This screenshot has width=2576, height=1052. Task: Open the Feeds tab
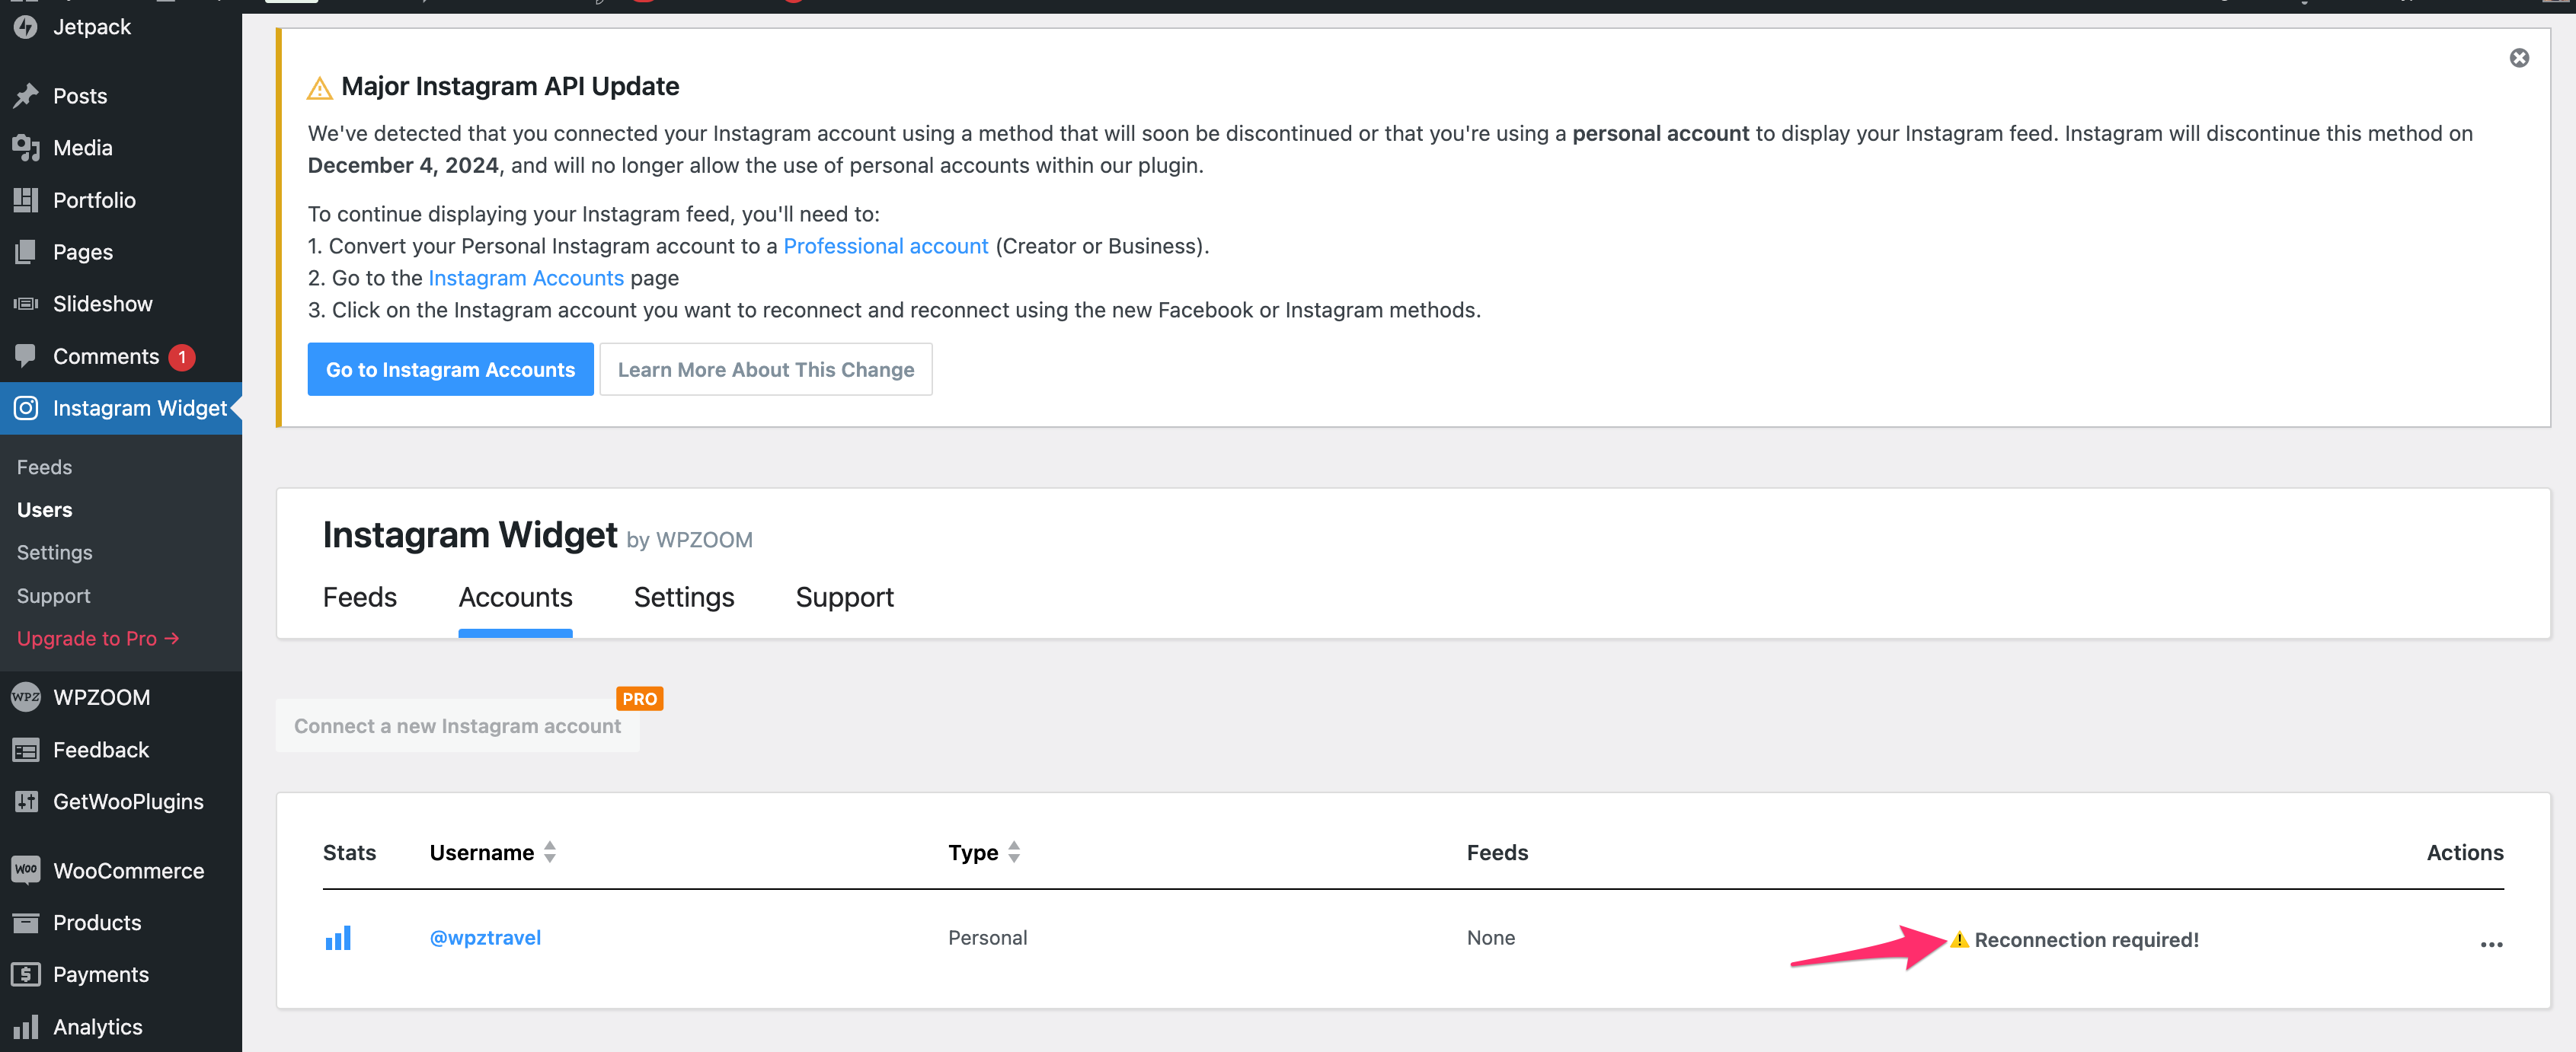(x=360, y=597)
